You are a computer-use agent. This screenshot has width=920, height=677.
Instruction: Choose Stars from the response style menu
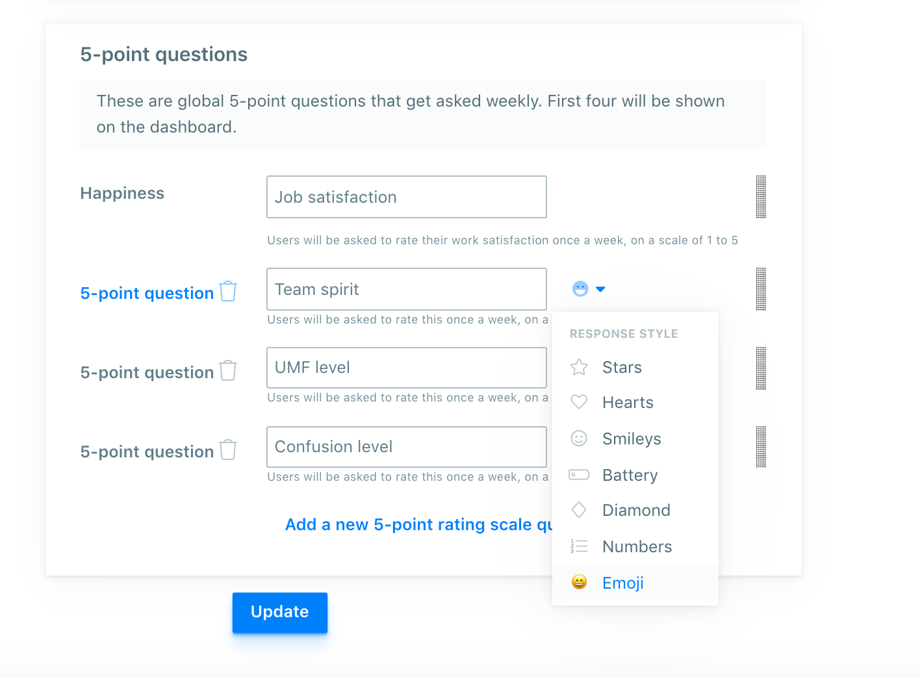(x=621, y=367)
